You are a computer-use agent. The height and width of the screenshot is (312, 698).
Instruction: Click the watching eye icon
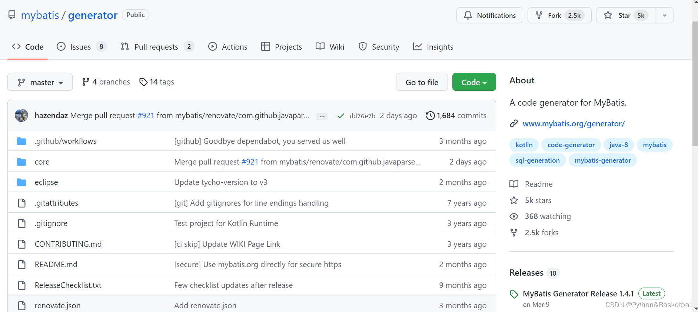tap(514, 216)
